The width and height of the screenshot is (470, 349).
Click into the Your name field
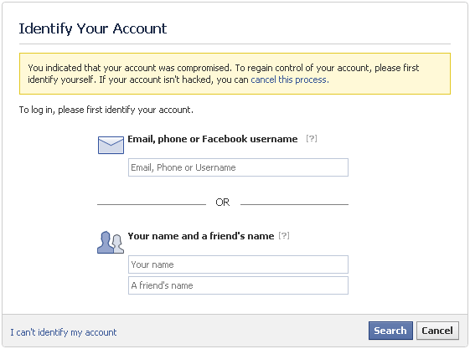[238, 264]
